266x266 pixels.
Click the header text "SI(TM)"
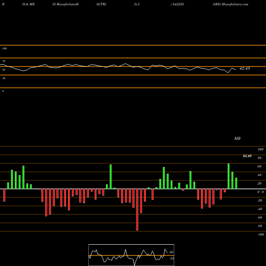point(101,4)
